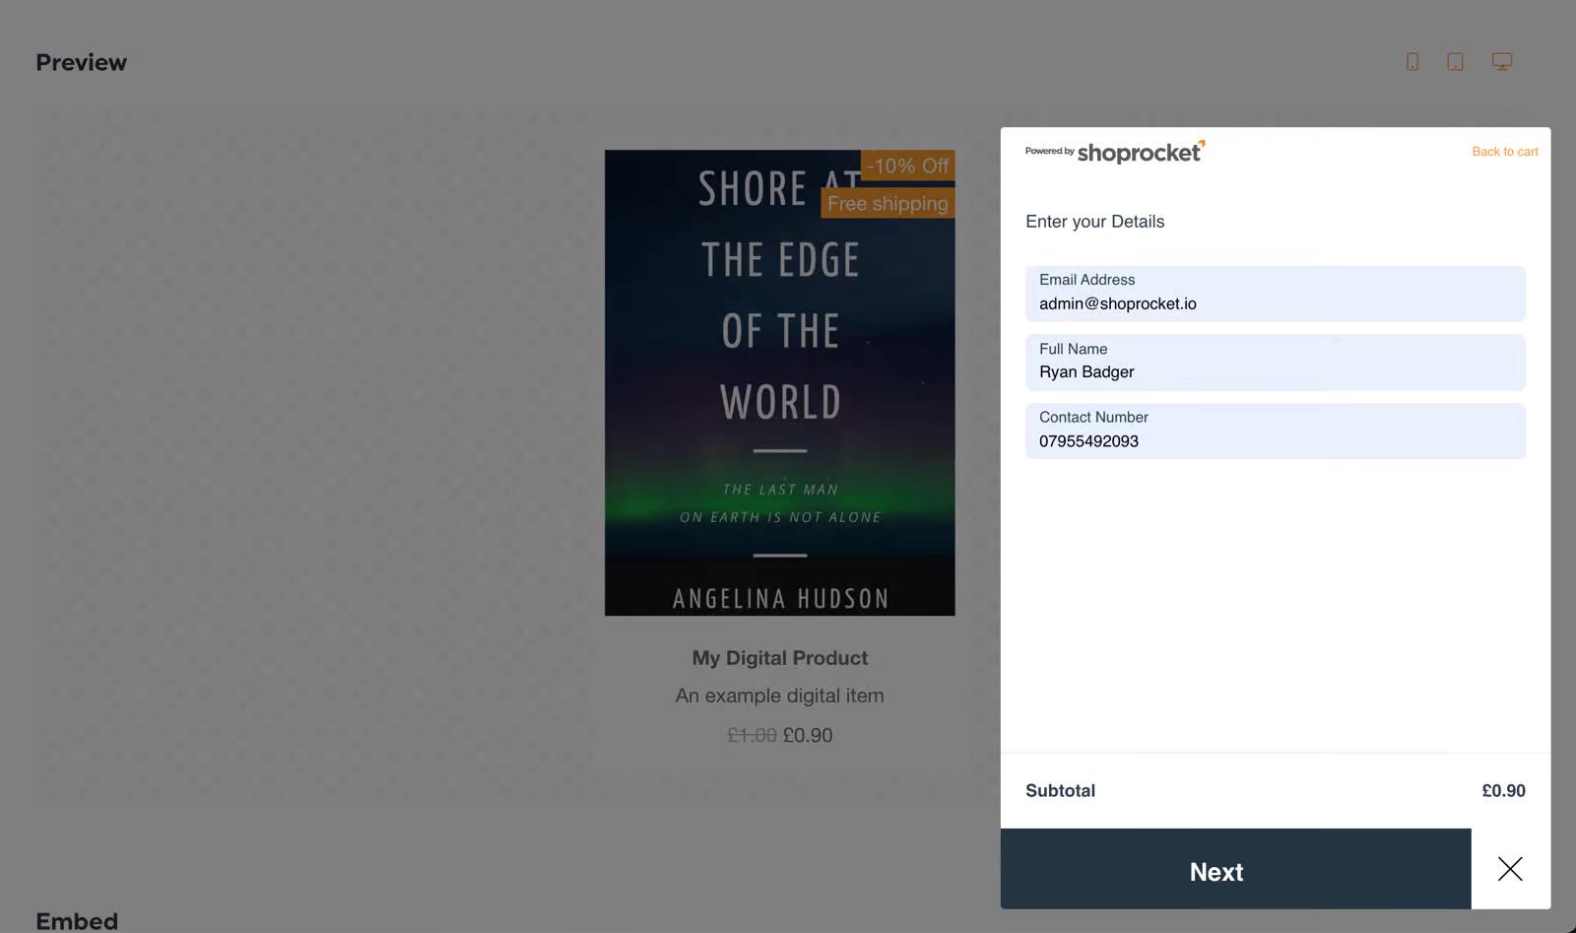Click the struck-through £1.00 original price
1576x933 pixels.
(x=752, y=735)
